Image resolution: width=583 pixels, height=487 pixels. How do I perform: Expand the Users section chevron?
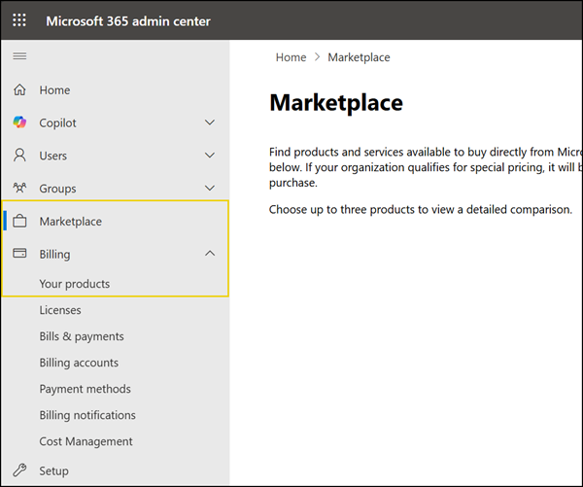tap(210, 156)
